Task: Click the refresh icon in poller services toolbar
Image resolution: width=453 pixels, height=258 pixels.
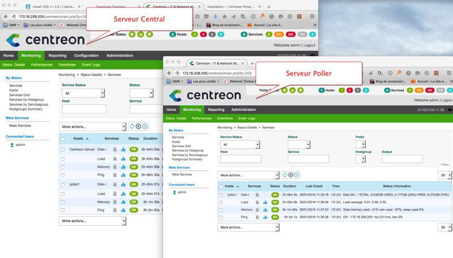Action: tap(285, 175)
